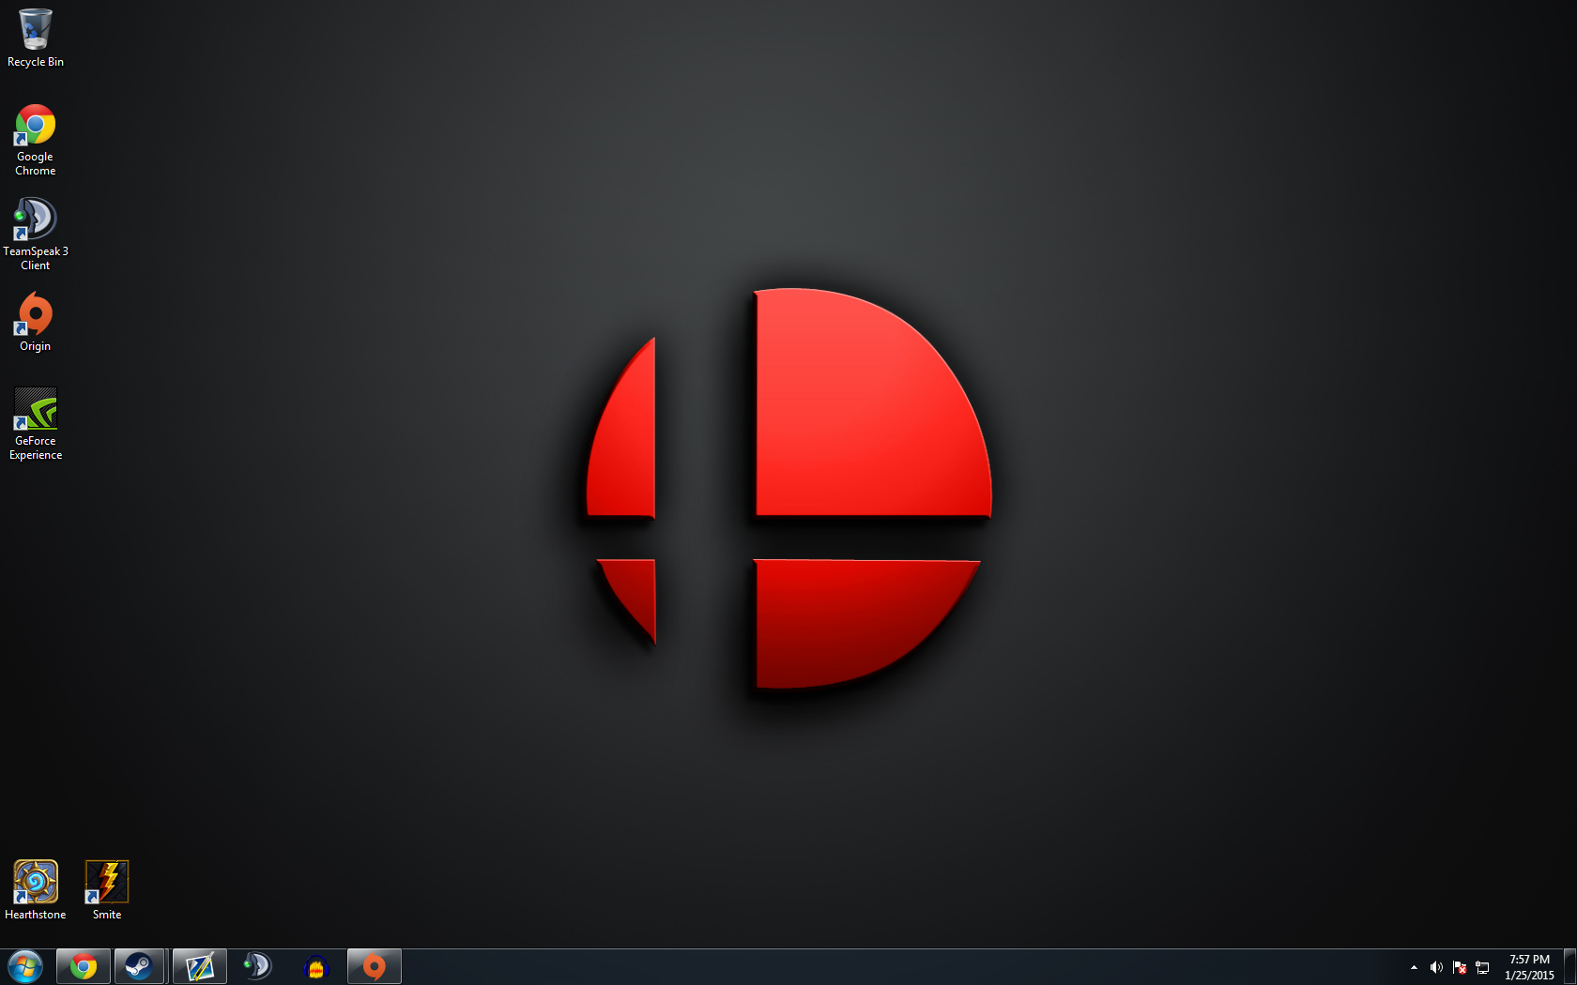
Task: Select the Google Chrome desktop shortcut
Action: pos(36,141)
